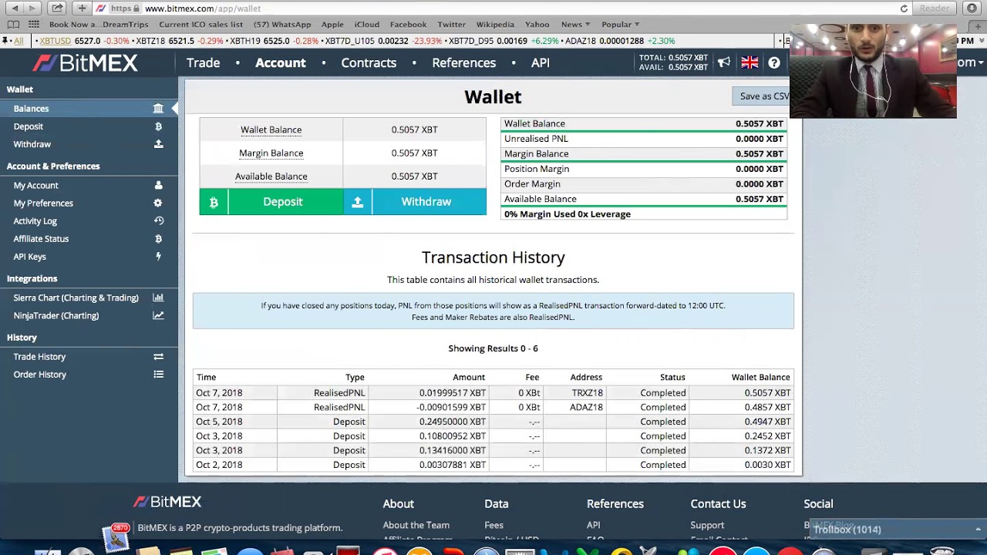This screenshot has height=555, width=987.
Task: Open Order History in sidebar
Action: [39, 374]
